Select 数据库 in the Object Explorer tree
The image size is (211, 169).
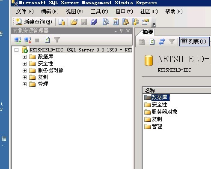[45, 57]
